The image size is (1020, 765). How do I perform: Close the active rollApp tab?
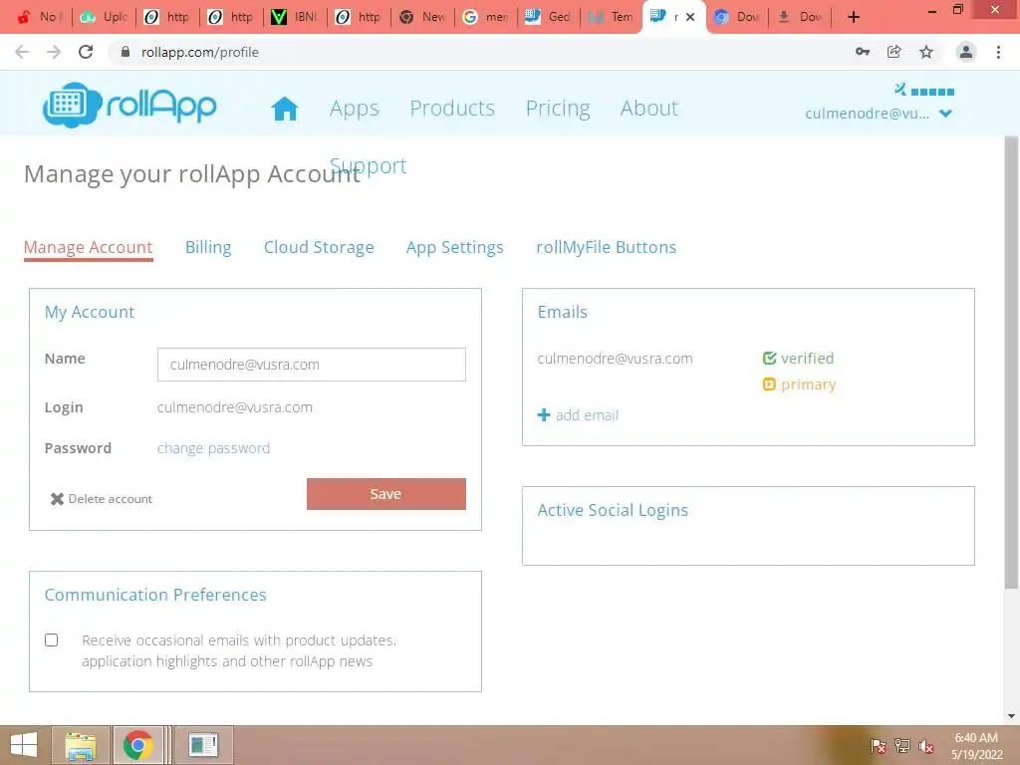click(691, 17)
